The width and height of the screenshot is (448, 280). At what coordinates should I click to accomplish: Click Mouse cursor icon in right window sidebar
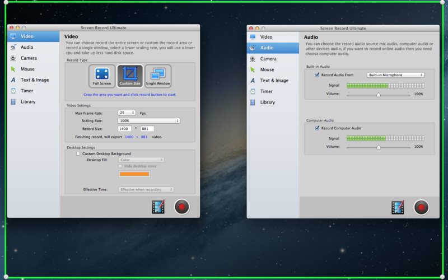(253, 69)
